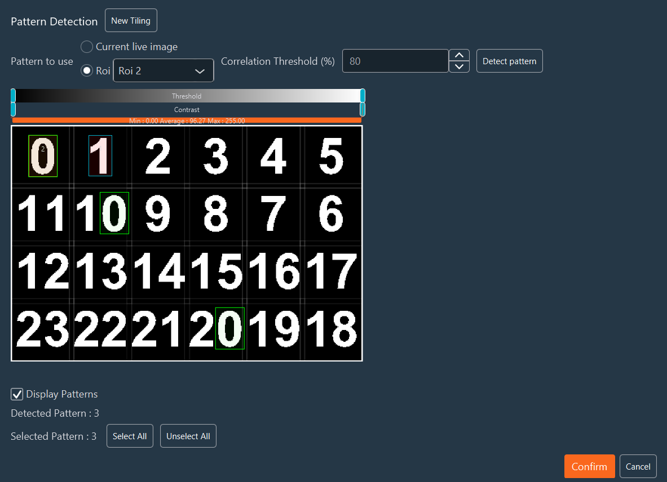
Task: Expand the ROI selection list
Action: click(200, 70)
